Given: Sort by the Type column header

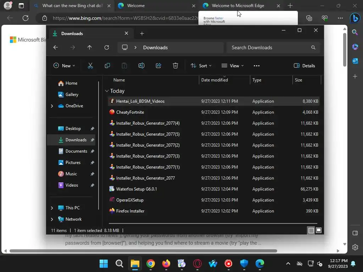Looking at the screenshot, I should [x=271, y=80].
